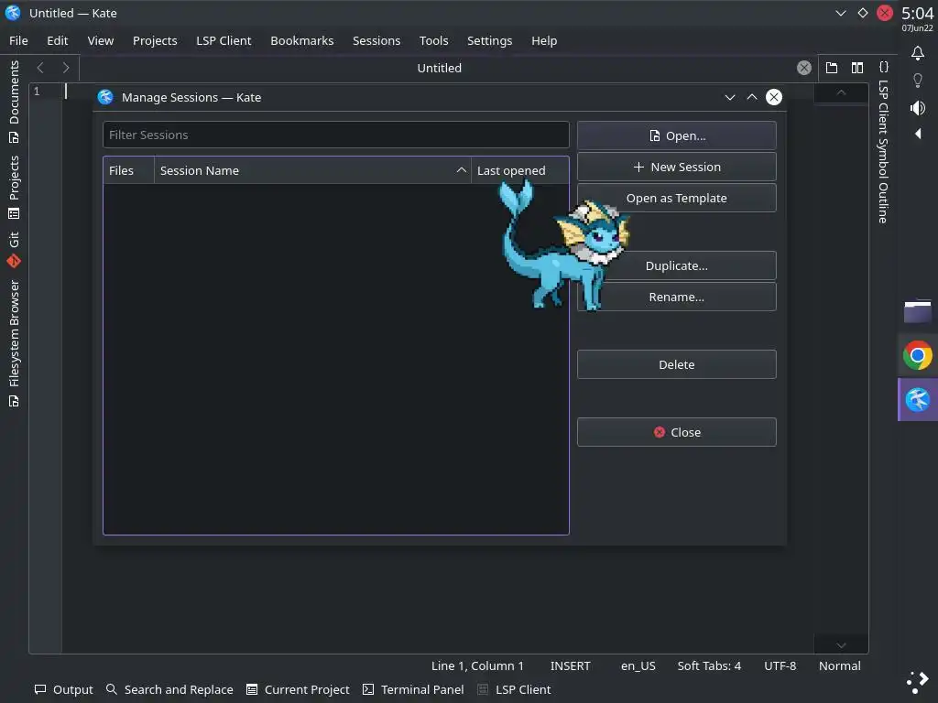Open the Git sidebar panel
938x703 pixels.
point(14,250)
